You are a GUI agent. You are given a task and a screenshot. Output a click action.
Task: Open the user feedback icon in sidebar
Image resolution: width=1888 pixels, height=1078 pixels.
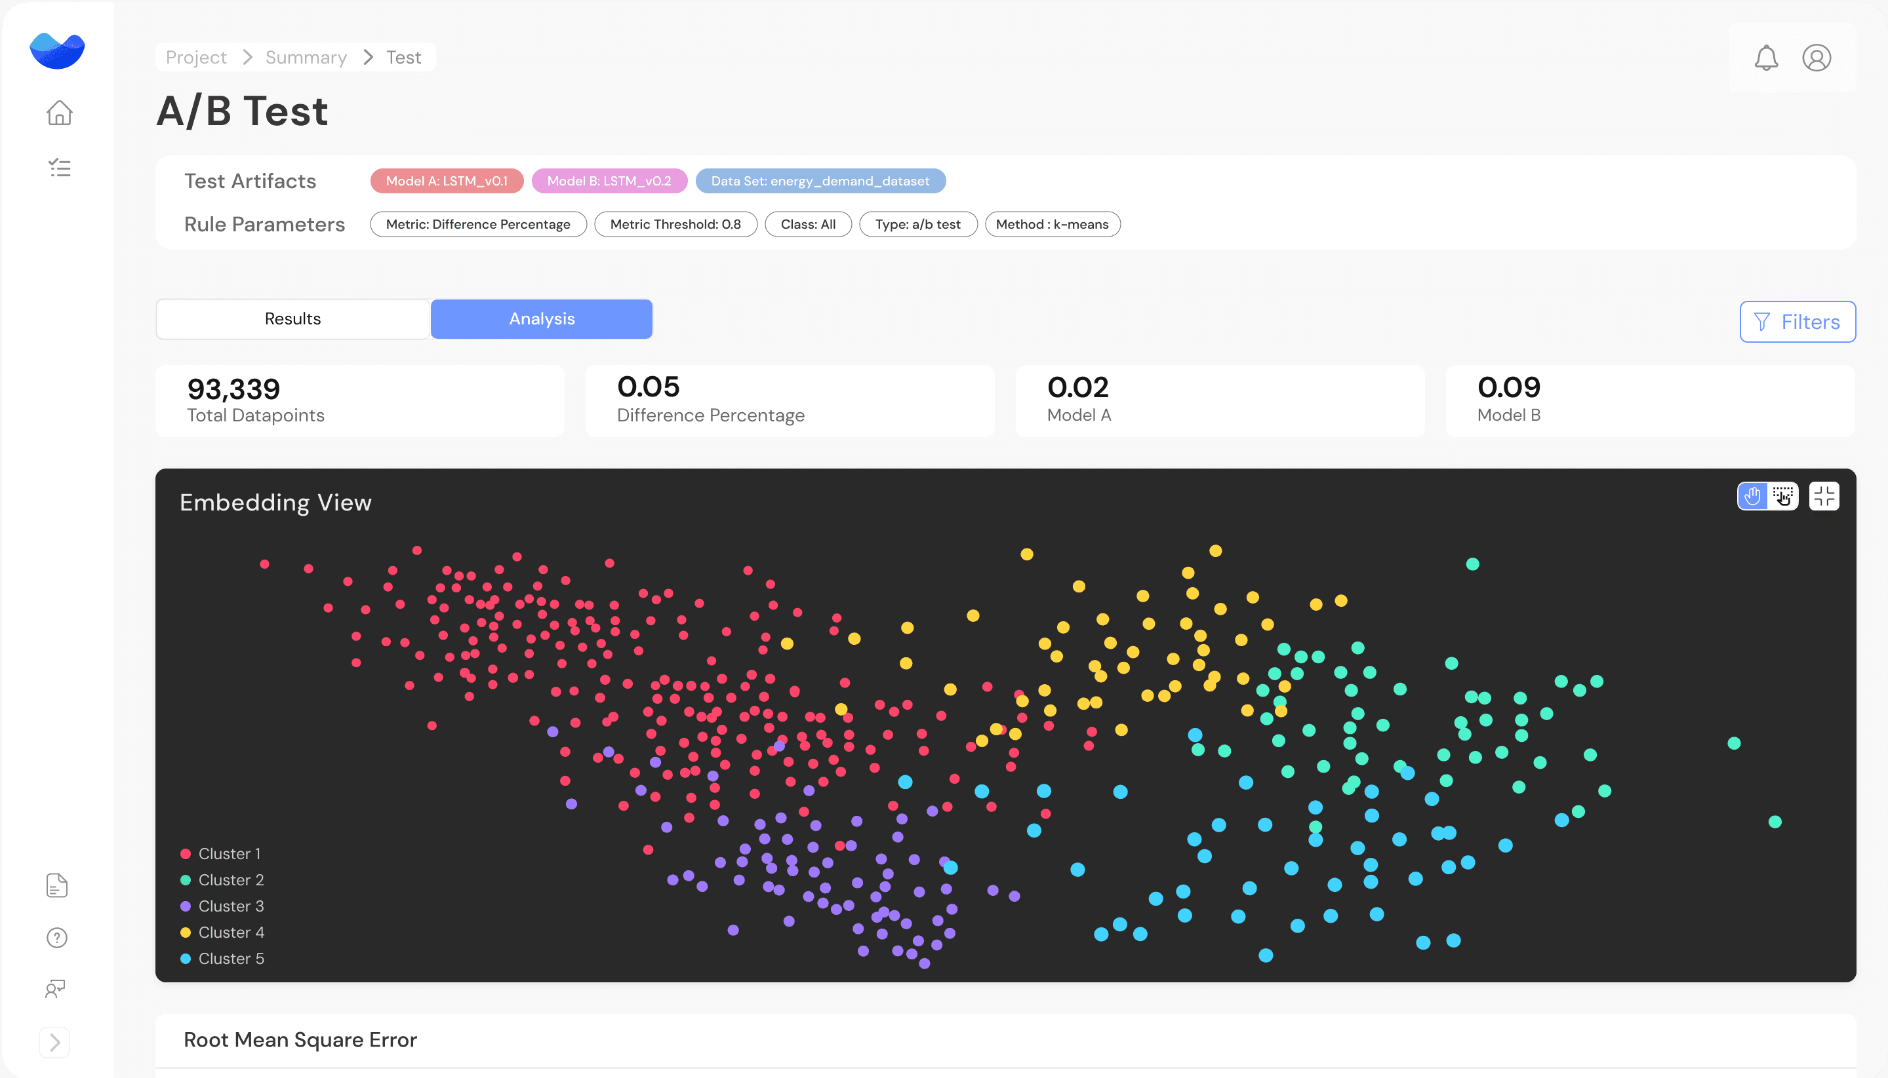point(56,989)
